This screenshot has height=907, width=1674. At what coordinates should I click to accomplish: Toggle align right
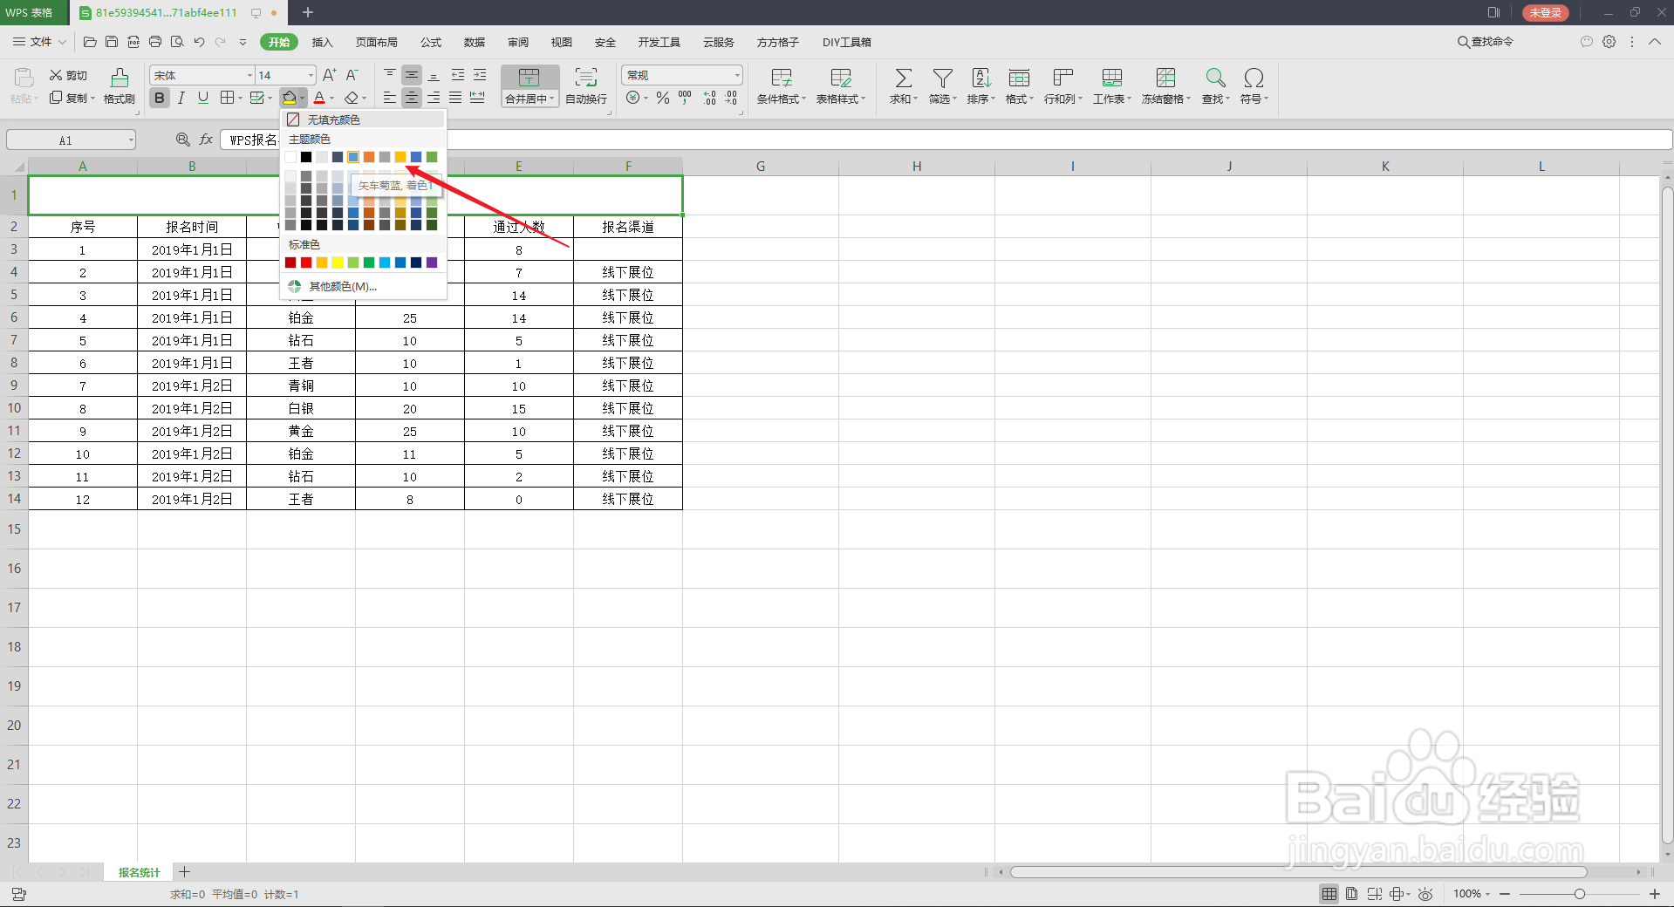pos(434,98)
